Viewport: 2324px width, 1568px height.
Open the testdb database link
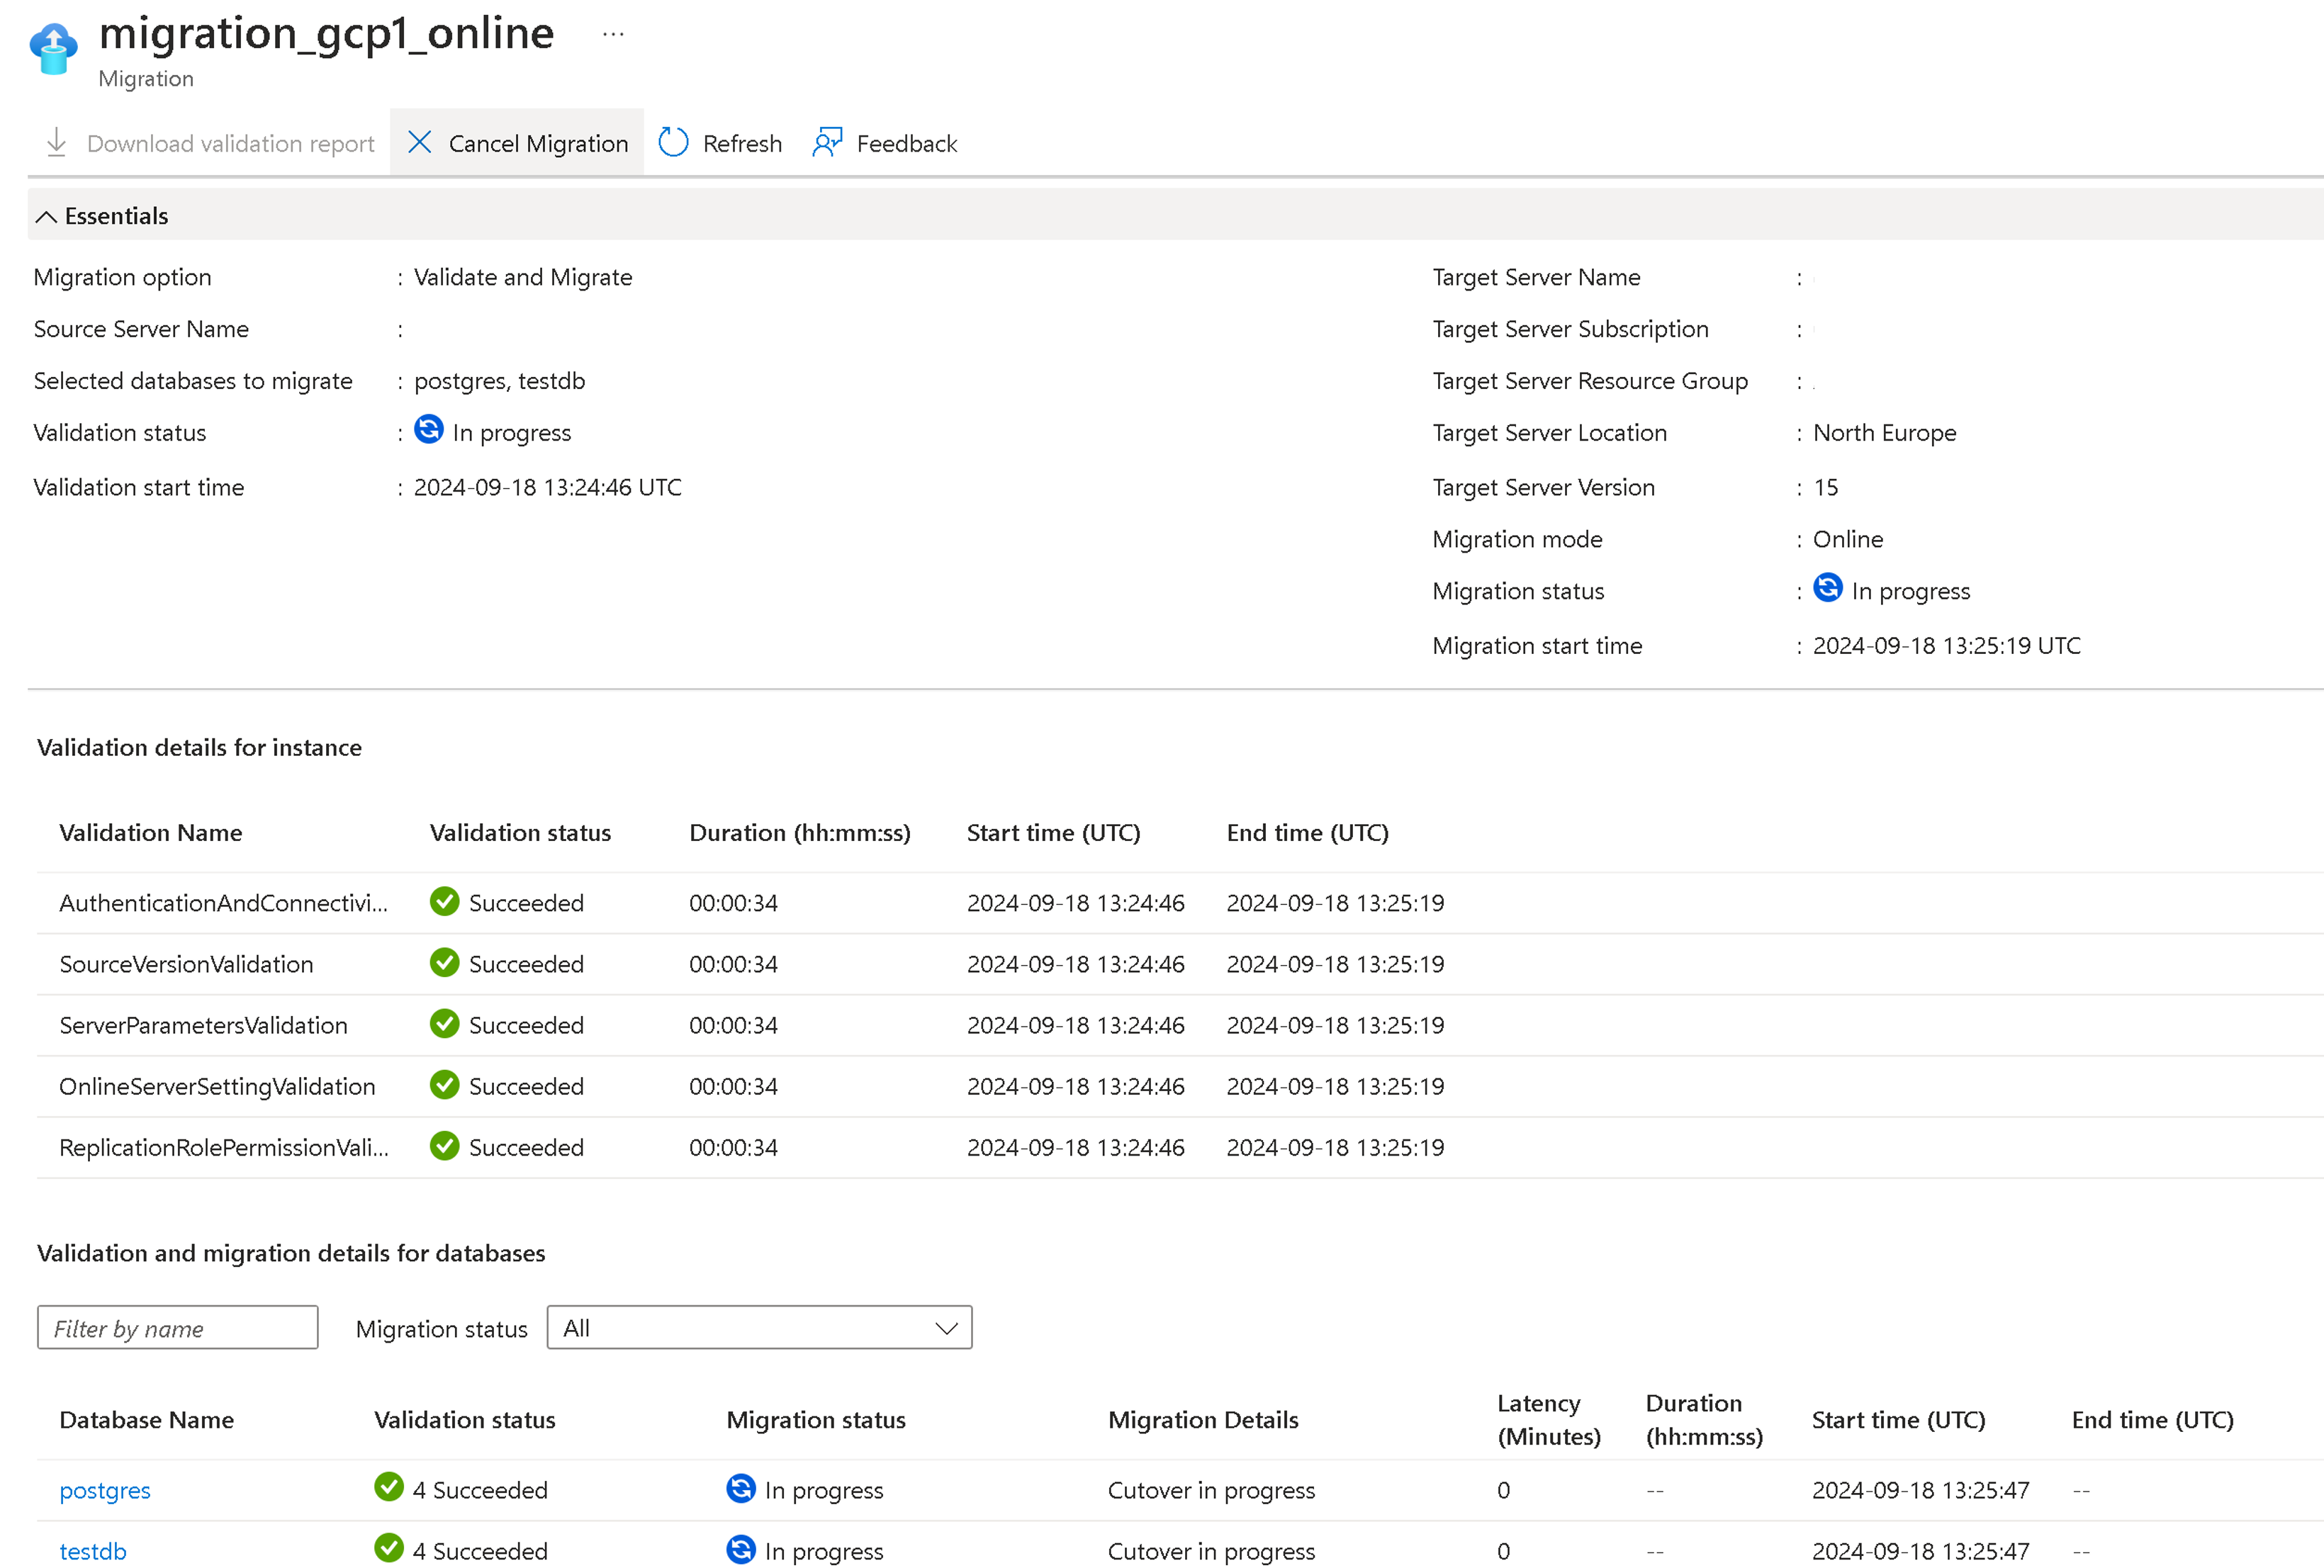click(x=93, y=1551)
